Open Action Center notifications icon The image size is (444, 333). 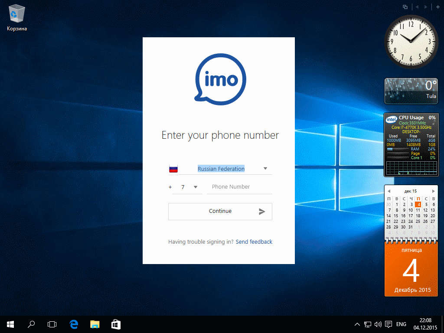389,324
